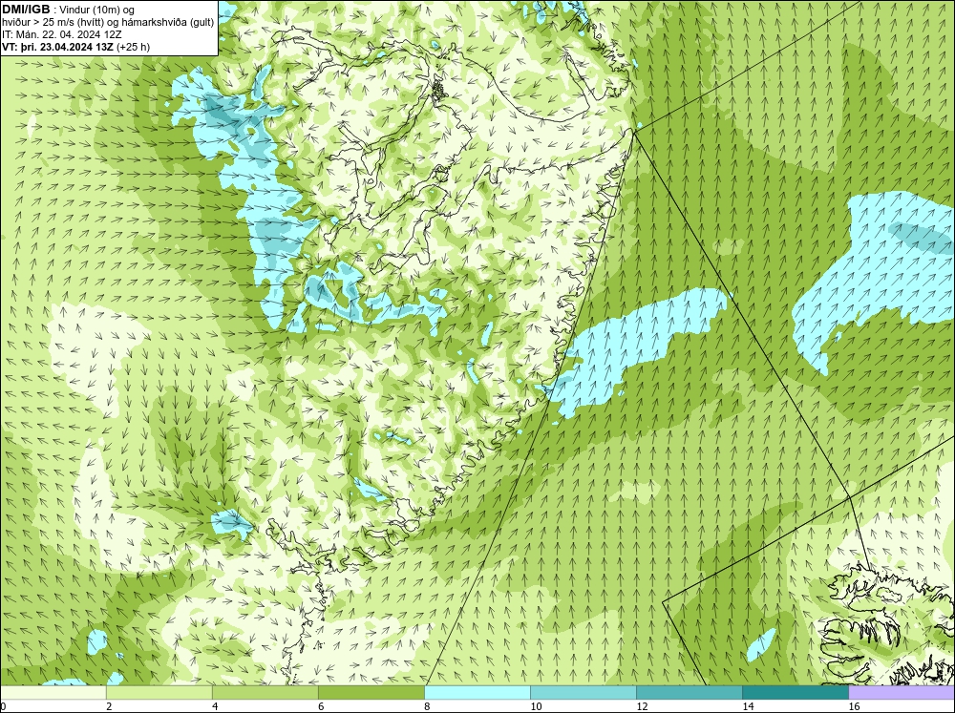This screenshot has height=713, width=955.
Task: Click the '(+25 h)' forecast offset text
Action: point(133,46)
